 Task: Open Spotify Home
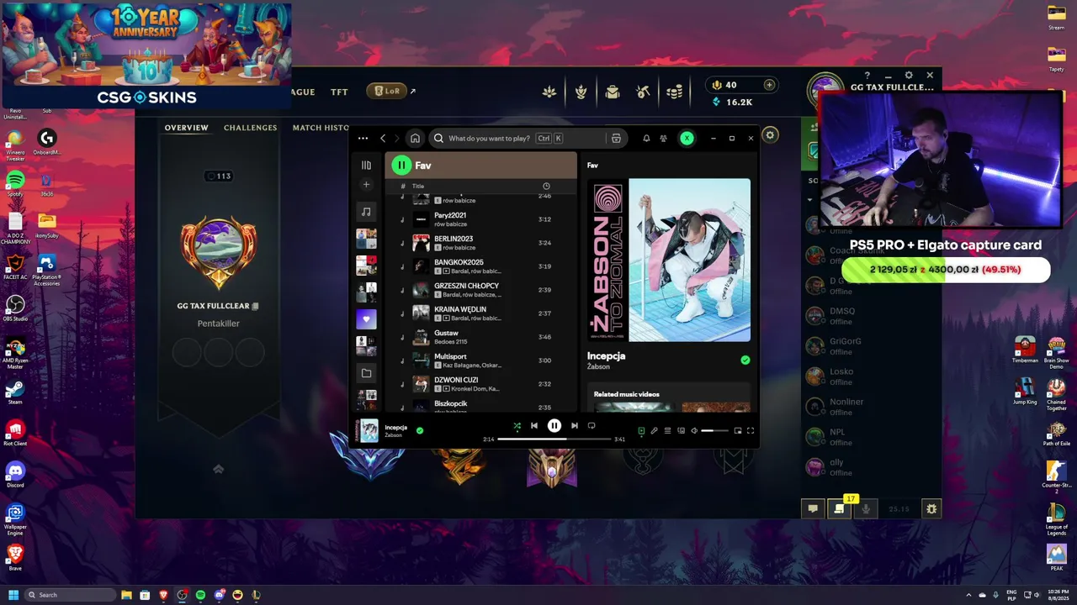[x=415, y=139]
